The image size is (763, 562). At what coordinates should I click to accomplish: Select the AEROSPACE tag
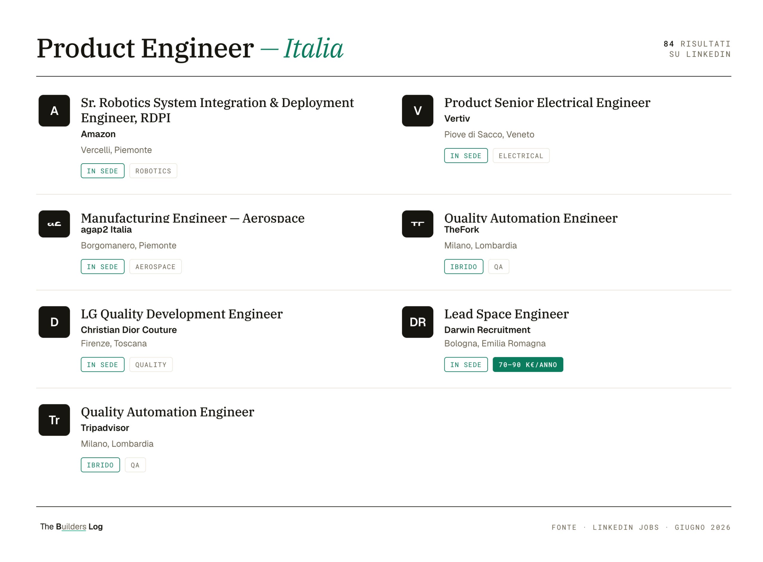(x=156, y=267)
